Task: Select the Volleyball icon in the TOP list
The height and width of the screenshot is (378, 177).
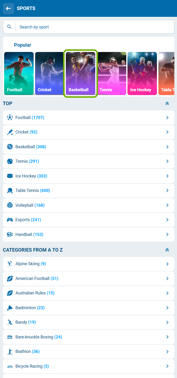Action: click(x=10, y=205)
